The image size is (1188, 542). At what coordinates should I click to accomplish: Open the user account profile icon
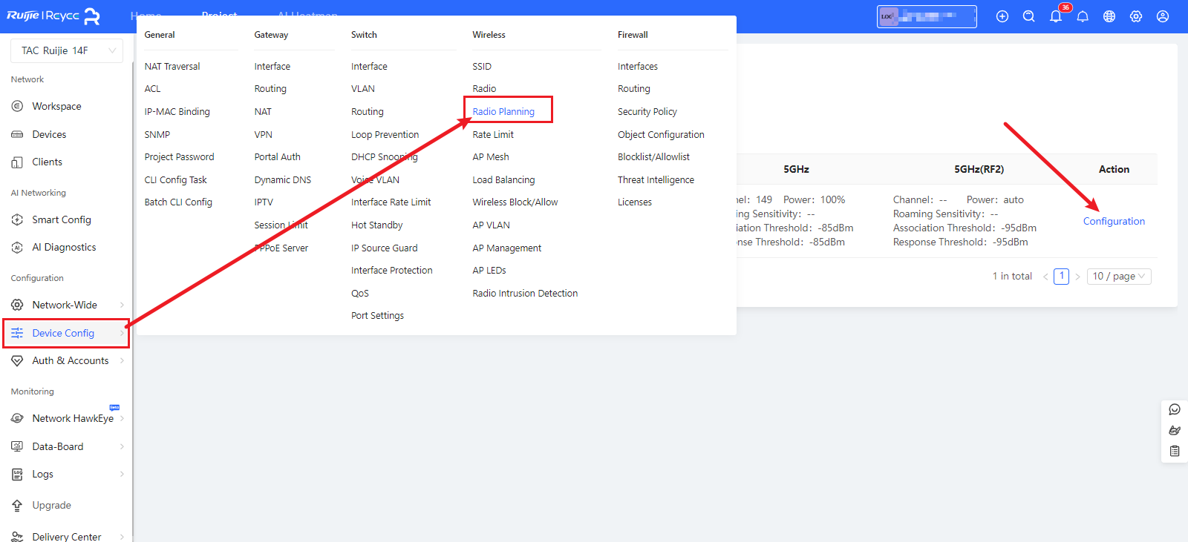[1163, 16]
